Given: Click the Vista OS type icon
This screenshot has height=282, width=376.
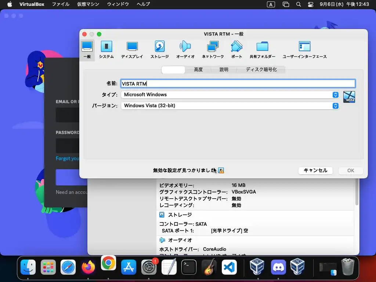Looking at the screenshot, I should pyautogui.click(x=349, y=97).
